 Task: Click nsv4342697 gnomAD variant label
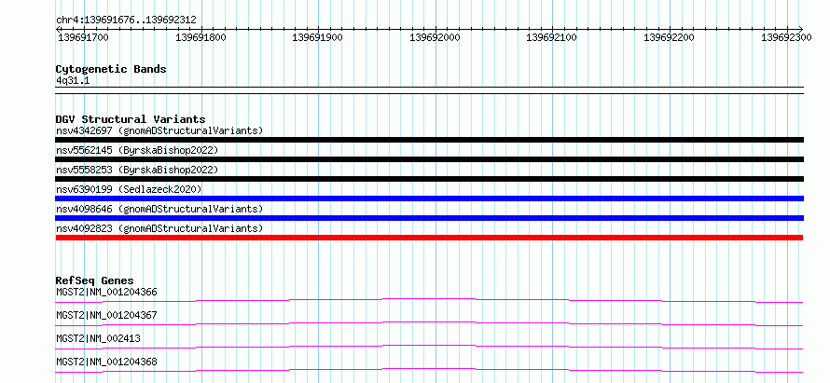click(x=159, y=130)
